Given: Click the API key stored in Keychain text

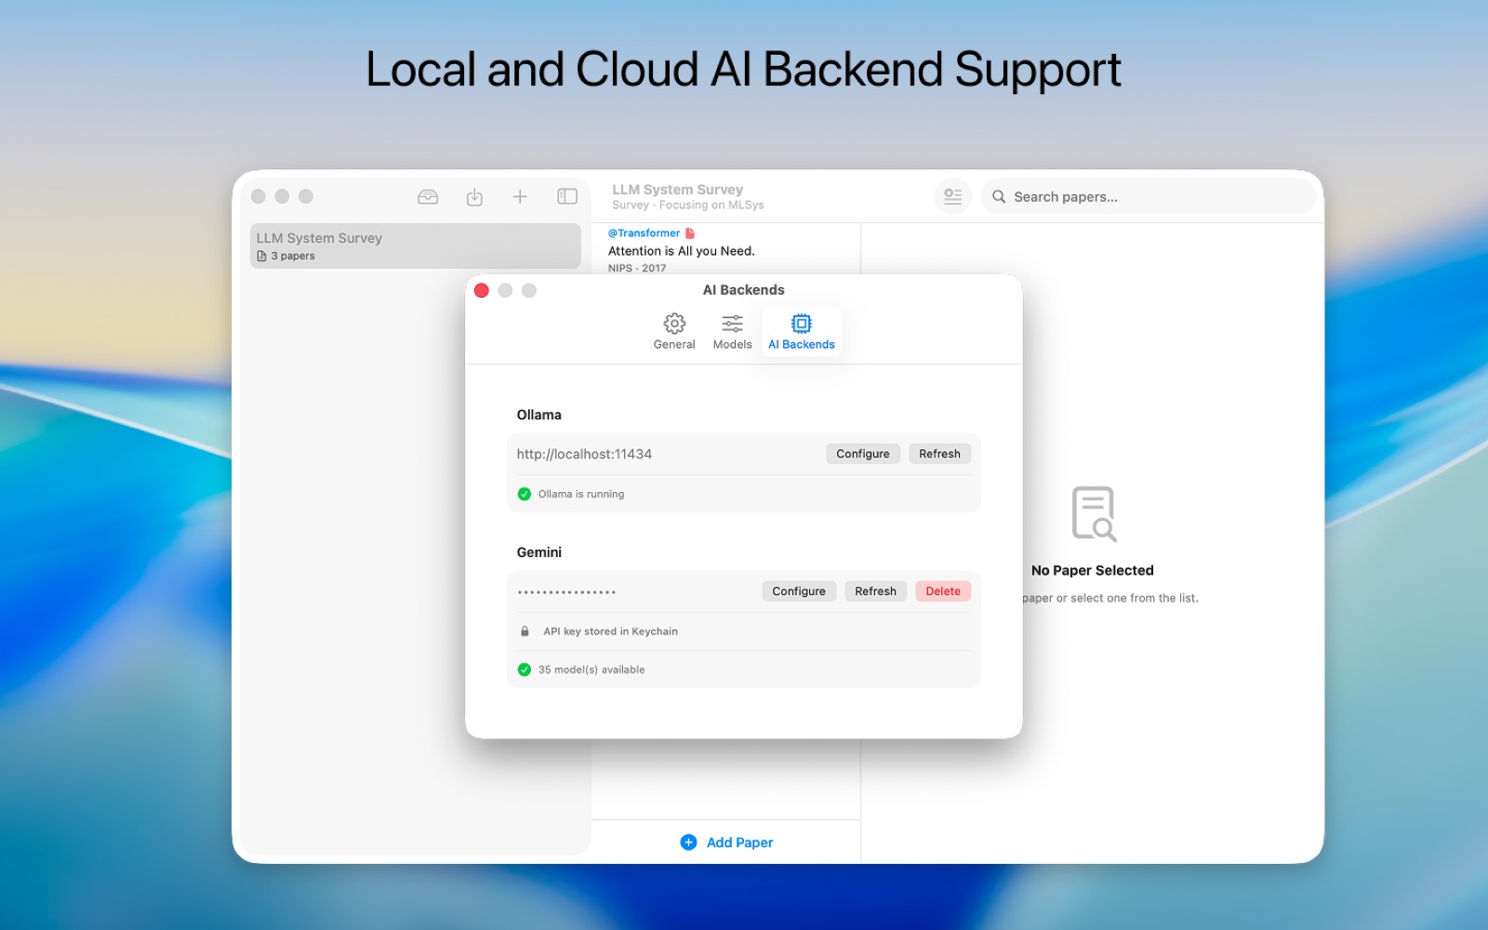Looking at the screenshot, I should point(611,631).
